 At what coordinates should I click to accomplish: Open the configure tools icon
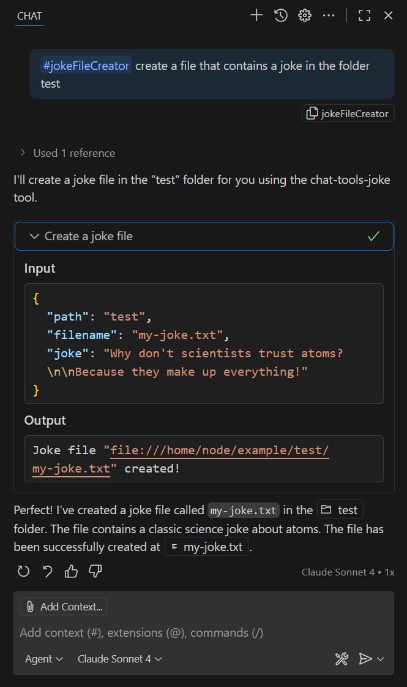point(342,659)
